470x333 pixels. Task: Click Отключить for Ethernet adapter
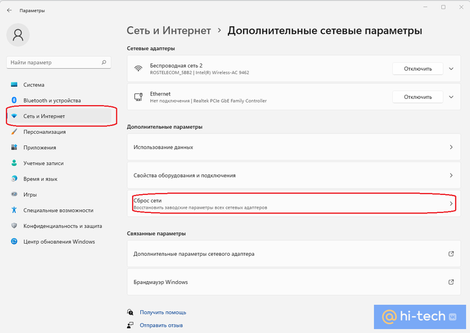[418, 97]
